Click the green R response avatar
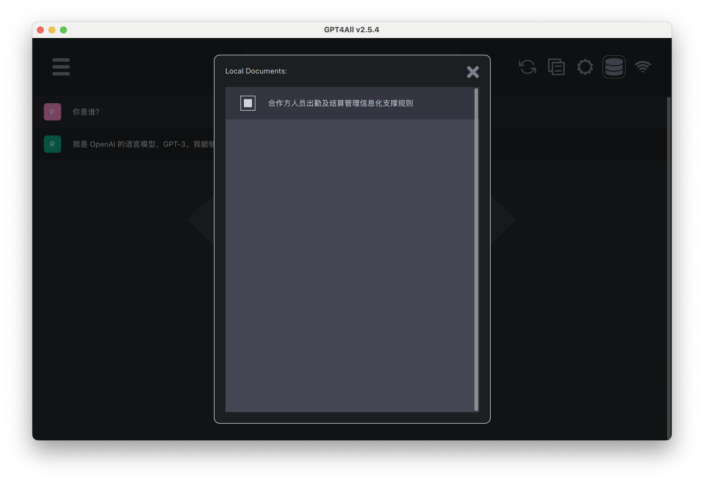The width and height of the screenshot is (704, 483). [52, 144]
